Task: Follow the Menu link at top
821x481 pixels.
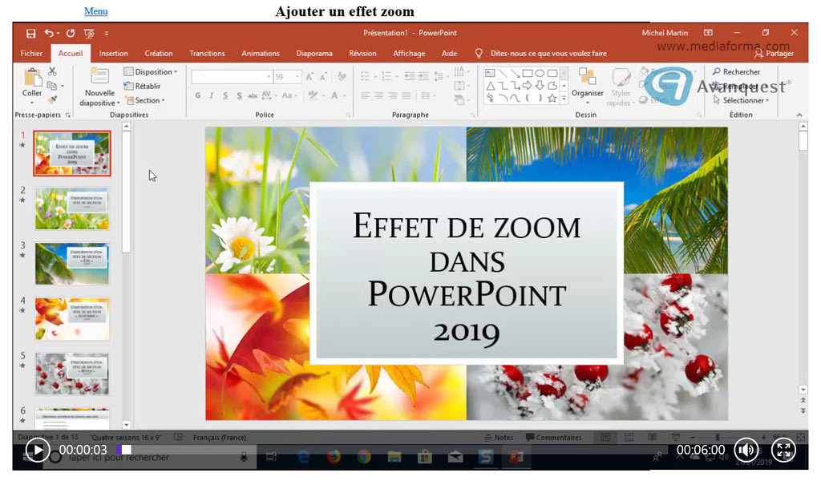Action: (95, 11)
